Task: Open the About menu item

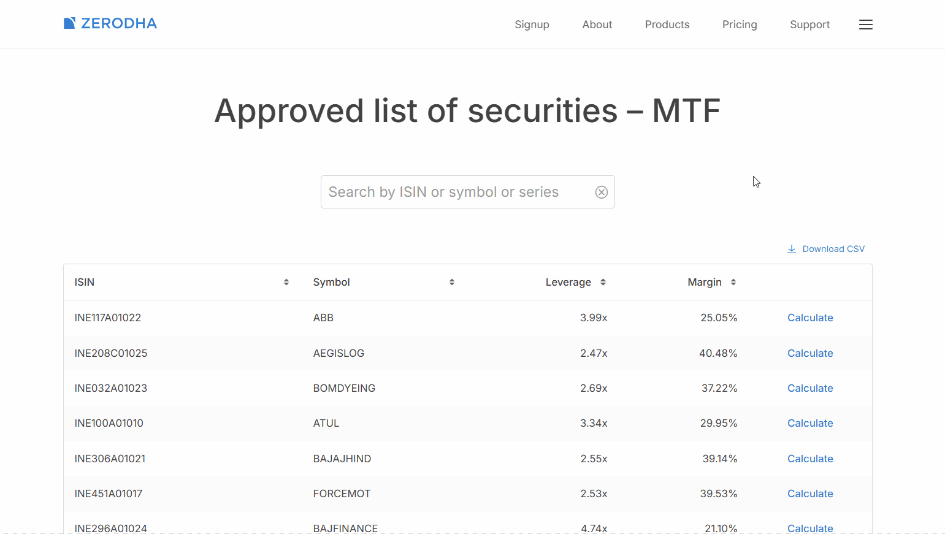Action: pyautogui.click(x=597, y=25)
